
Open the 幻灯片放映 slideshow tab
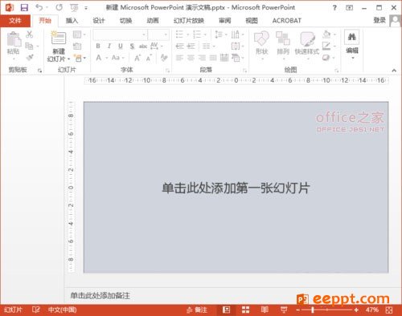[x=189, y=21]
